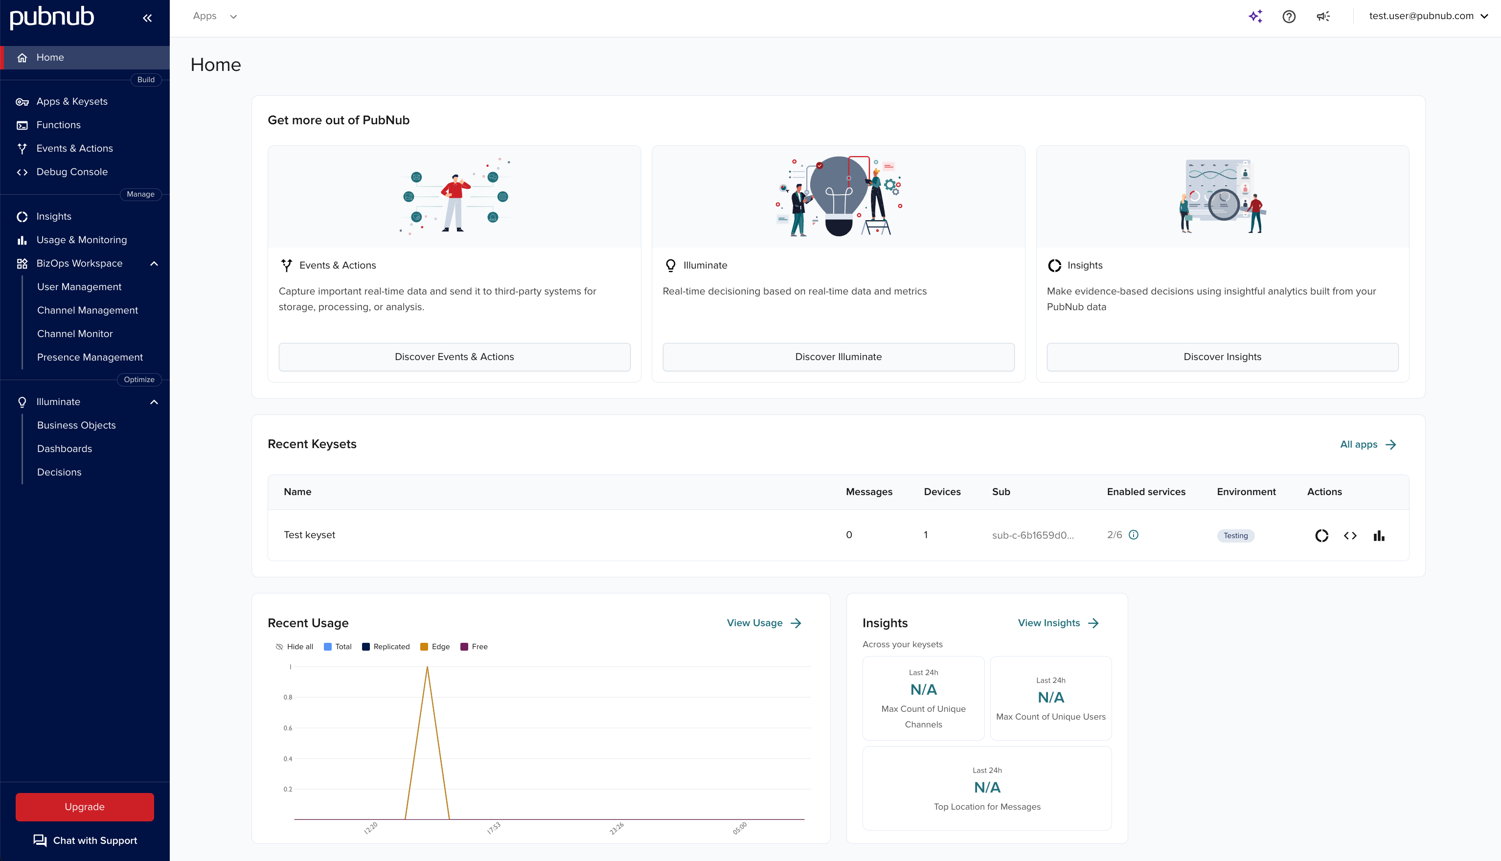
Task: Toggle the Edge series in the usage legend
Action: (x=435, y=646)
